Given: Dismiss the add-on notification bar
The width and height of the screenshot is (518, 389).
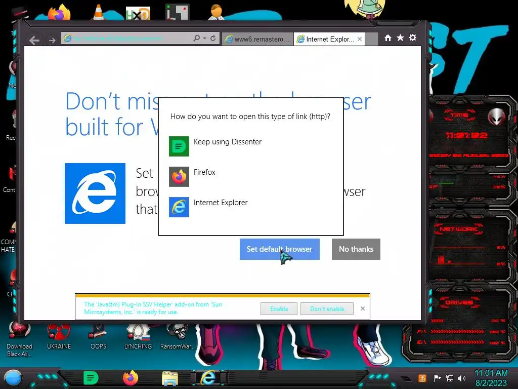Looking at the screenshot, I should coord(362,308).
